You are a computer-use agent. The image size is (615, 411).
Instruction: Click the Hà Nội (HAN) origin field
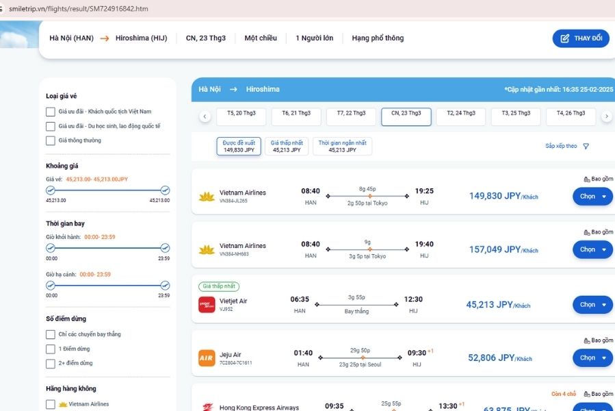[71, 38]
